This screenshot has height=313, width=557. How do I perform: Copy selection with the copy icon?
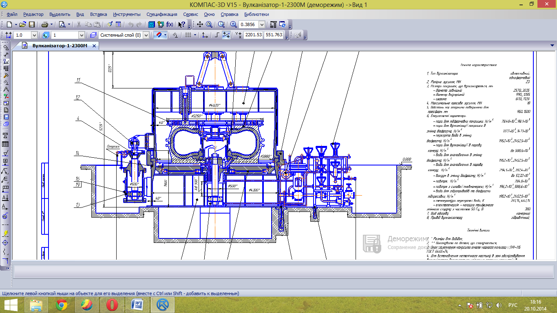click(x=88, y=24)
